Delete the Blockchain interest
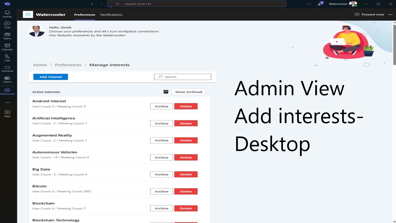 point(186,208)
